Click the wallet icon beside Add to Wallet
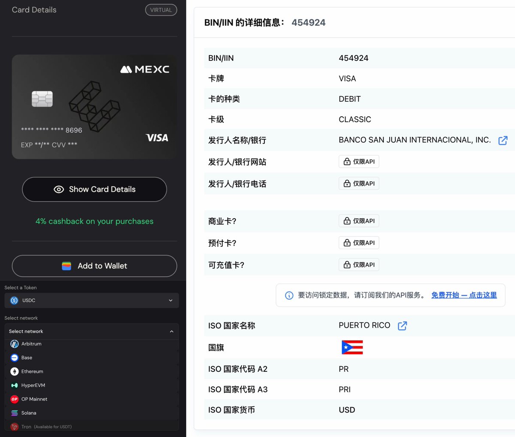515x437 pixels. (x=67, y=266)
